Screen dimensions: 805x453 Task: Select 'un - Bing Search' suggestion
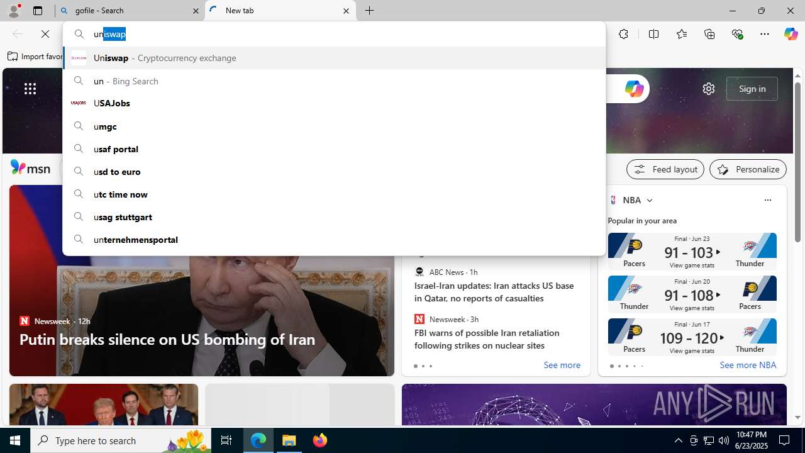[x=334, y=81]
